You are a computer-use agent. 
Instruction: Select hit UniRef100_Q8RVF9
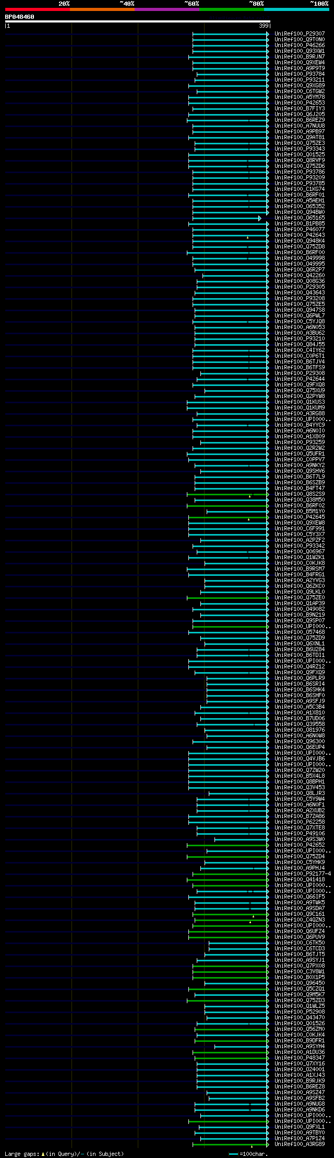(300, 160)
